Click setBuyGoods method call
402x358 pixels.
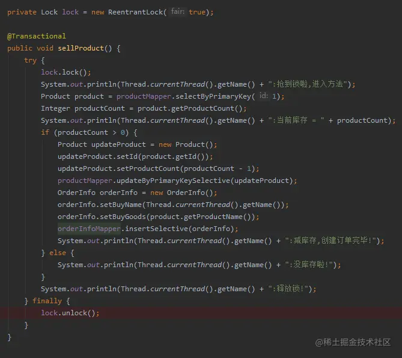pyautogui.click(x=123, y=217)
